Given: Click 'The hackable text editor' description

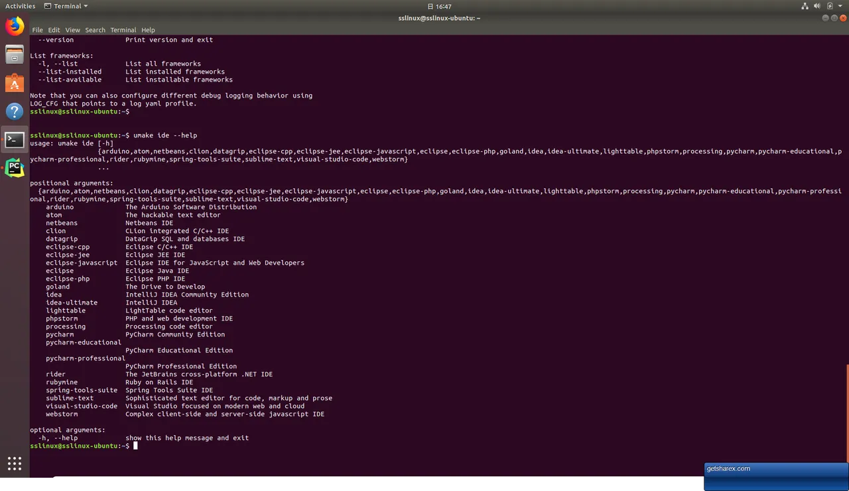Looking at the screenshot, I should pyautogui.click(x=173, y=215).
